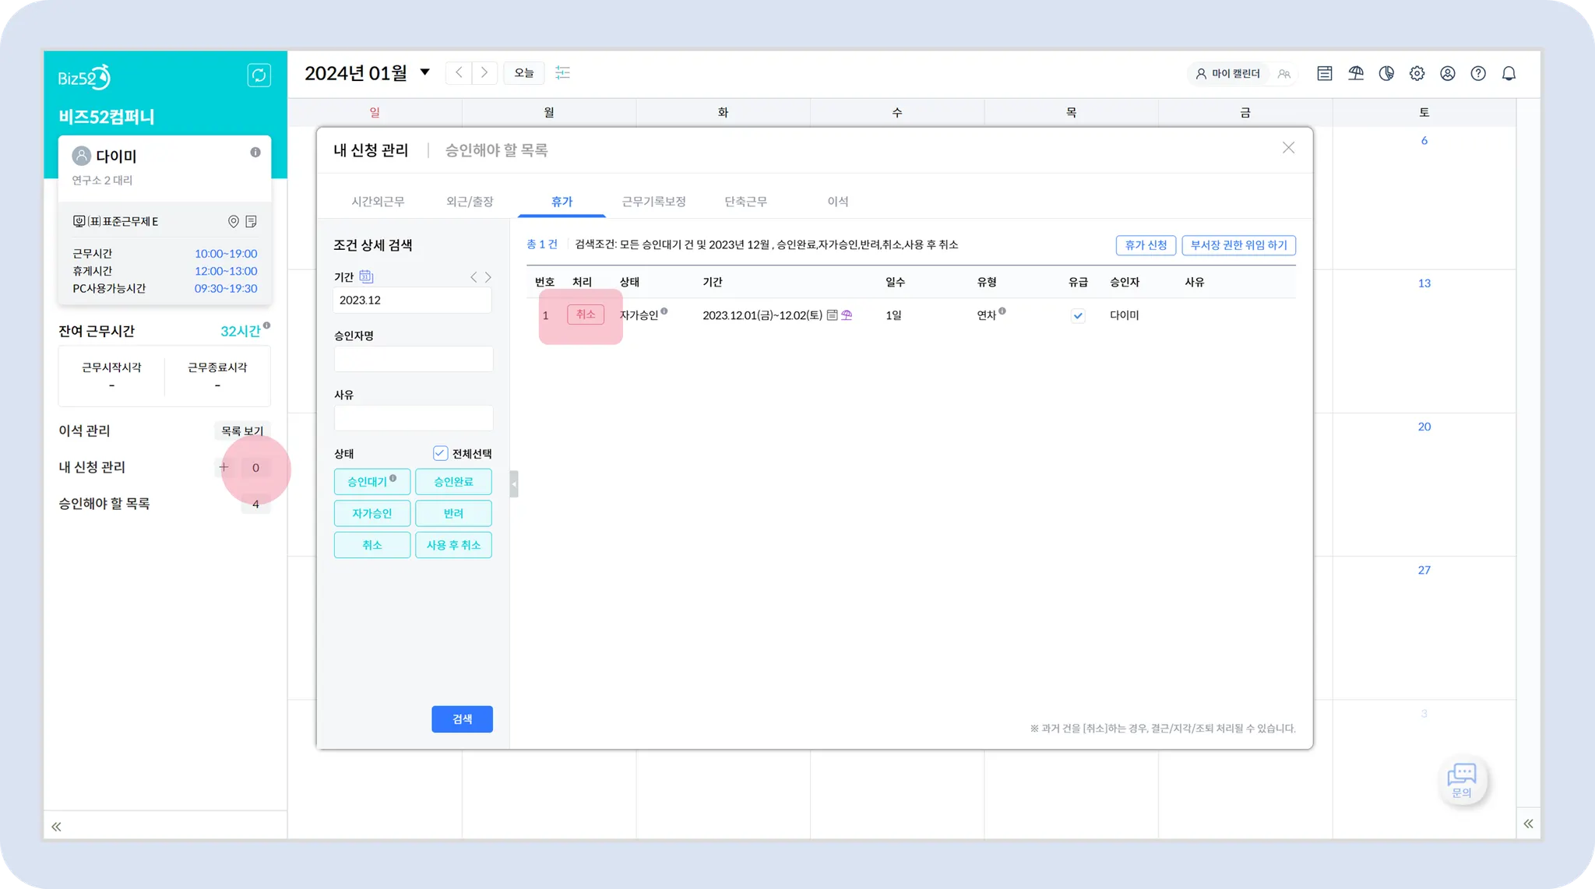Image resolution: width=1595 pixels, height=889 pixels.
Task: Open the calendar filter settings icon
Action: 562,72
